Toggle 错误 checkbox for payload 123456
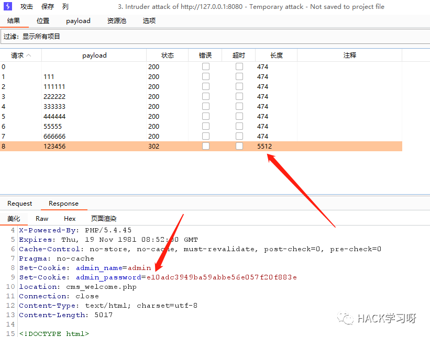This screenshot has height=337, width=430. click(x=206, y=146)
